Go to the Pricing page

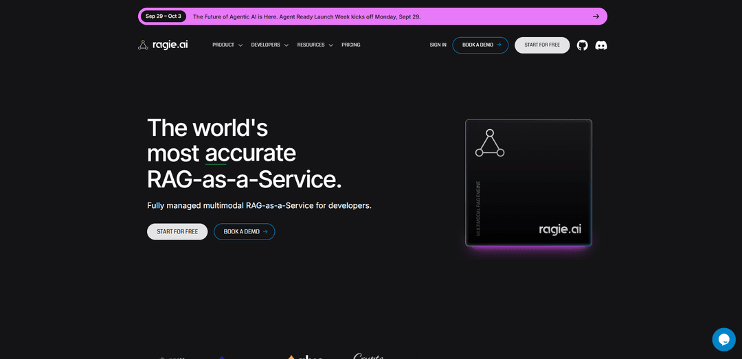point(350,45)
